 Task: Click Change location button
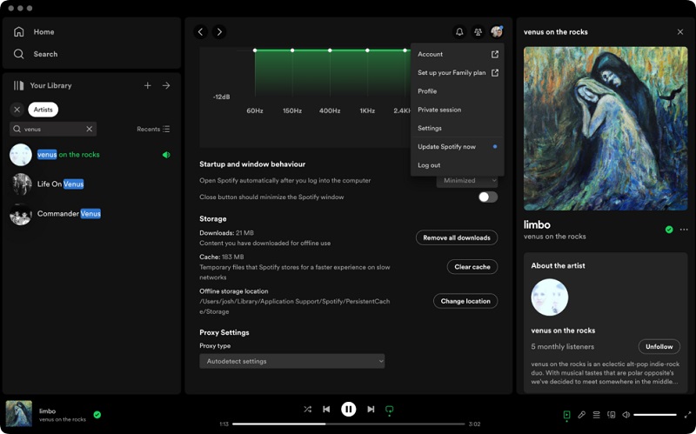(465, 301)
